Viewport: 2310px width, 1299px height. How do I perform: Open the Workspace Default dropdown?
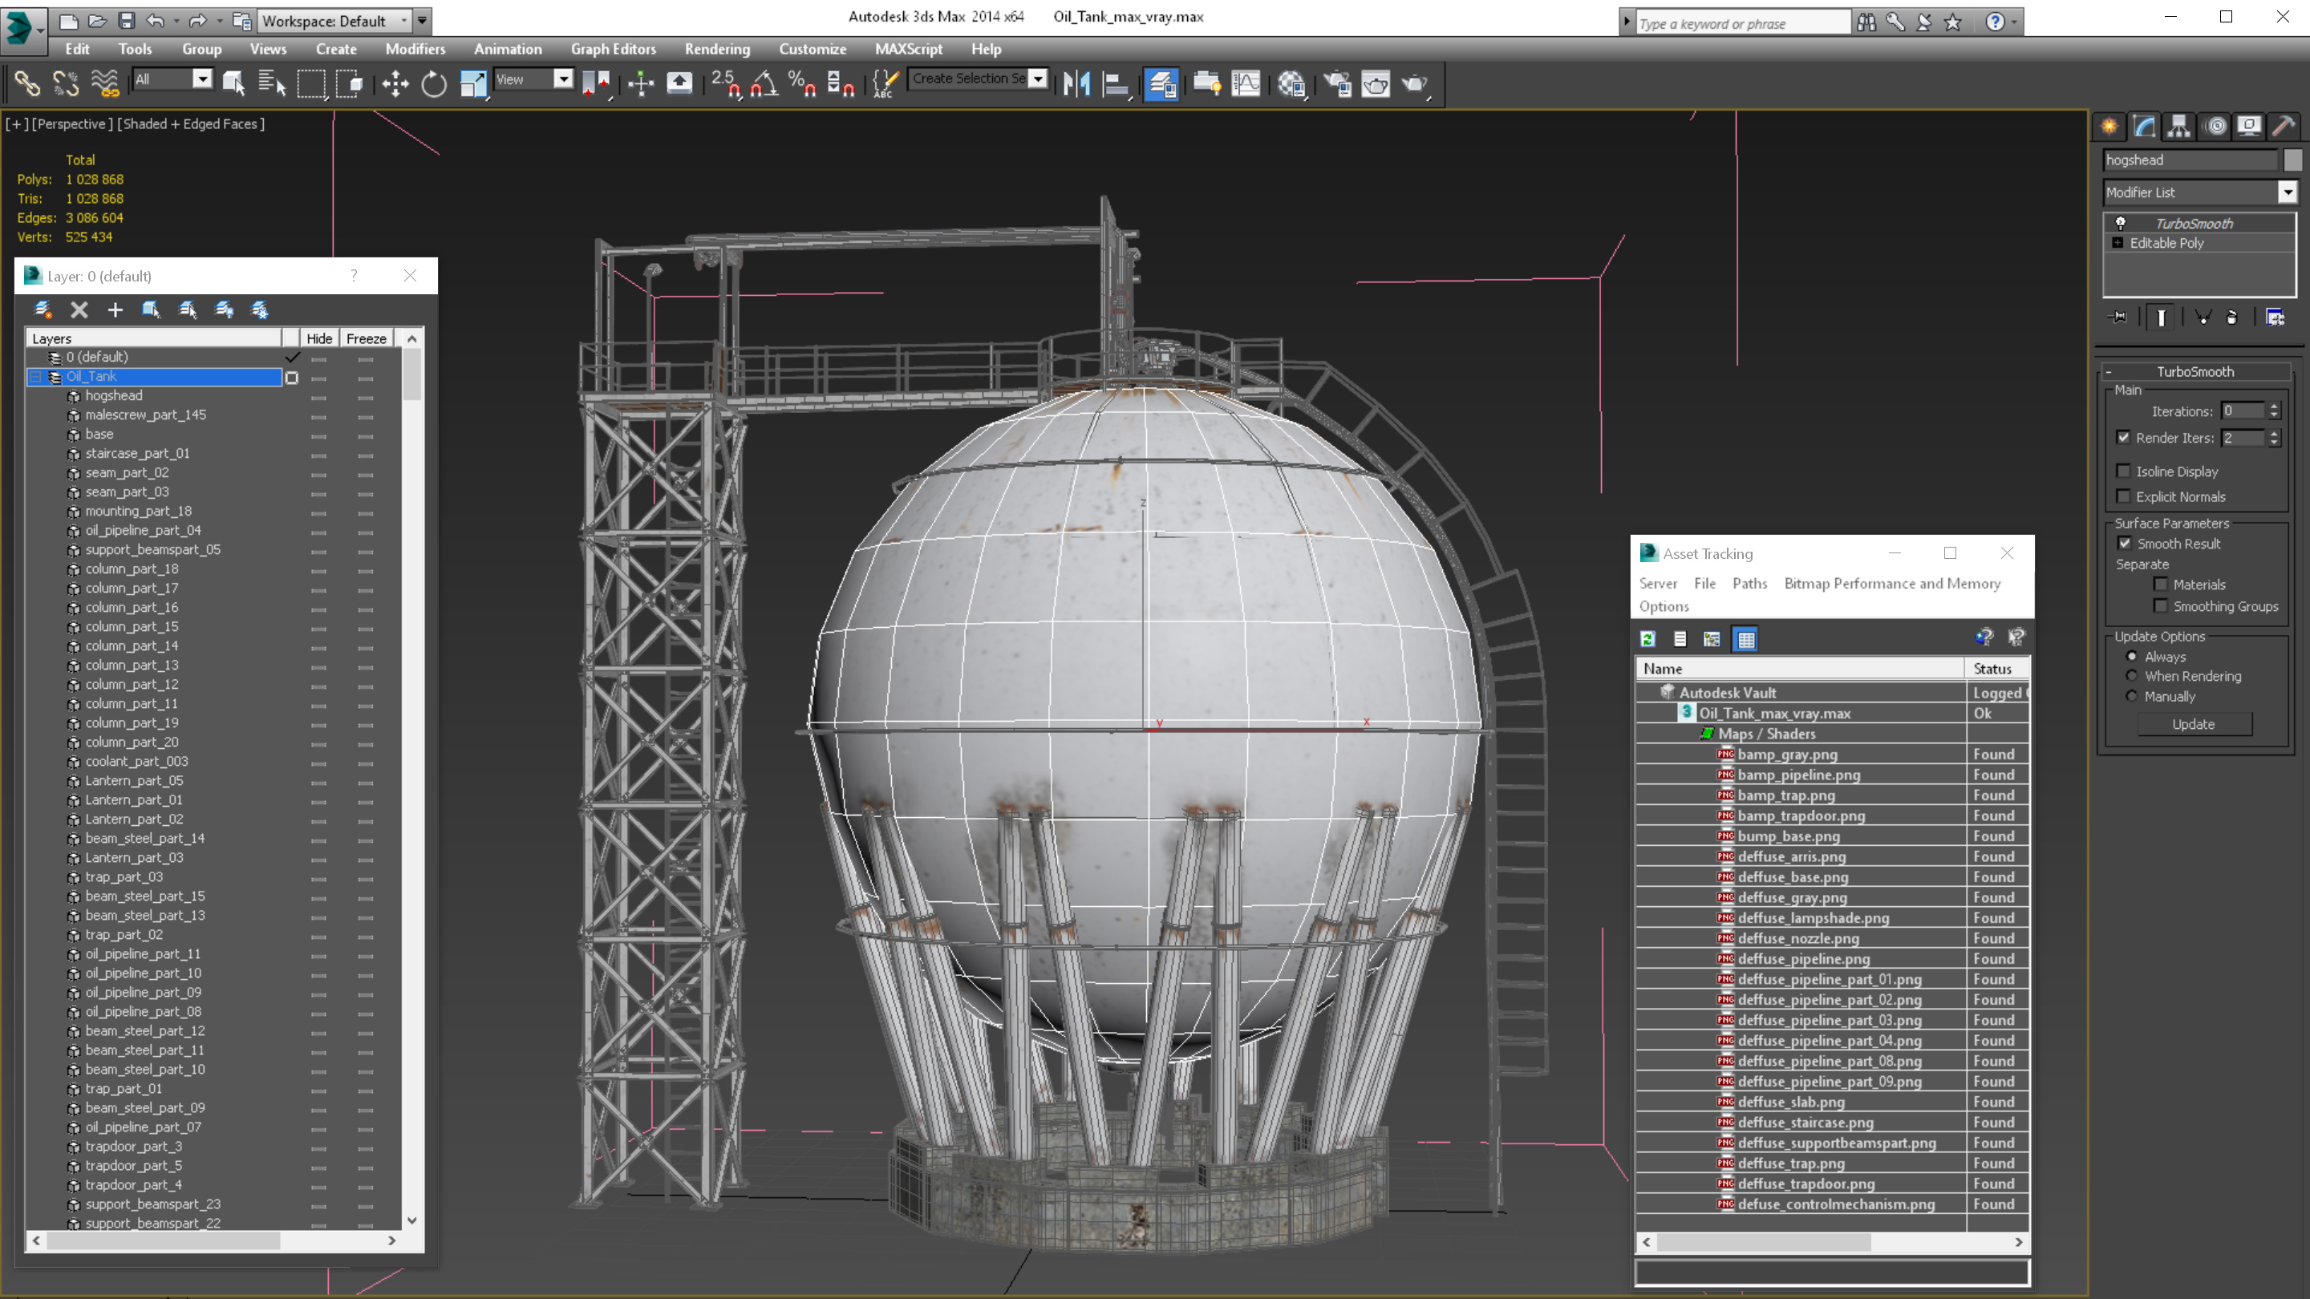pyautogui.click(x=334, y=21)
